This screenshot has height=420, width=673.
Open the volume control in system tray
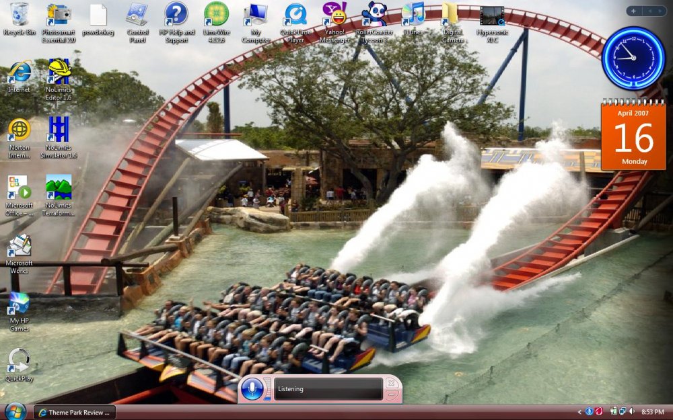point(631,411)
